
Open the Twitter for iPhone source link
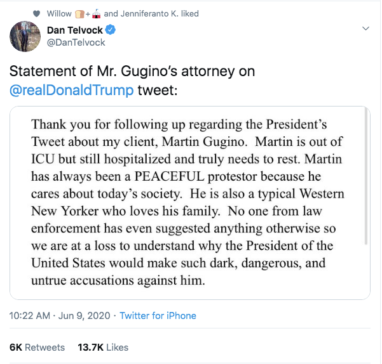tap(158, 315)
